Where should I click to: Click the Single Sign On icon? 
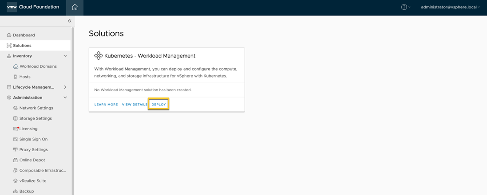[x=16, y=139]
